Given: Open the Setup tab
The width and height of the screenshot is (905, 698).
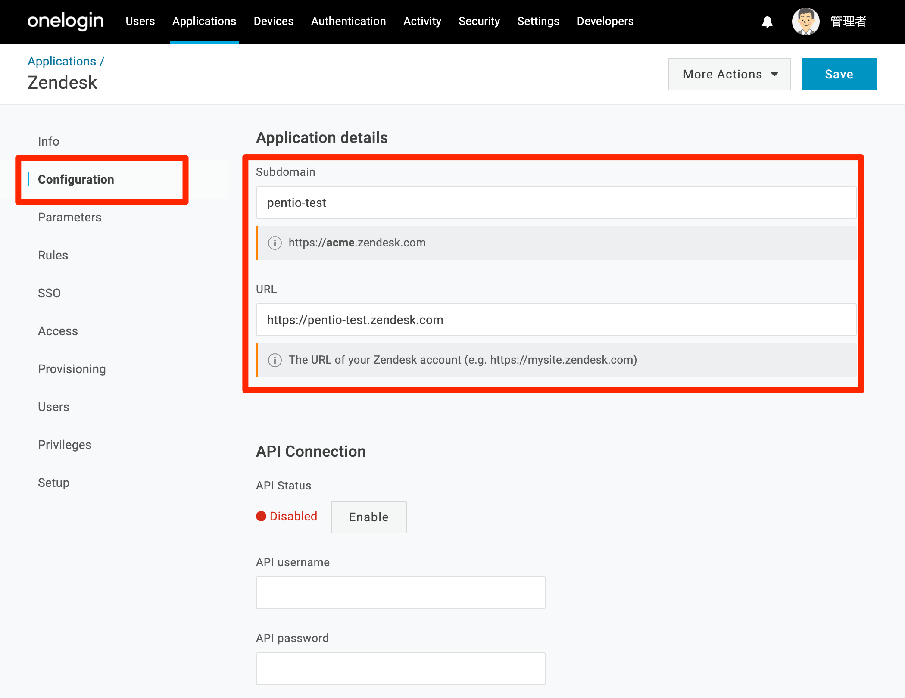Looking at the screenshot, I should [x=53, y=483].
